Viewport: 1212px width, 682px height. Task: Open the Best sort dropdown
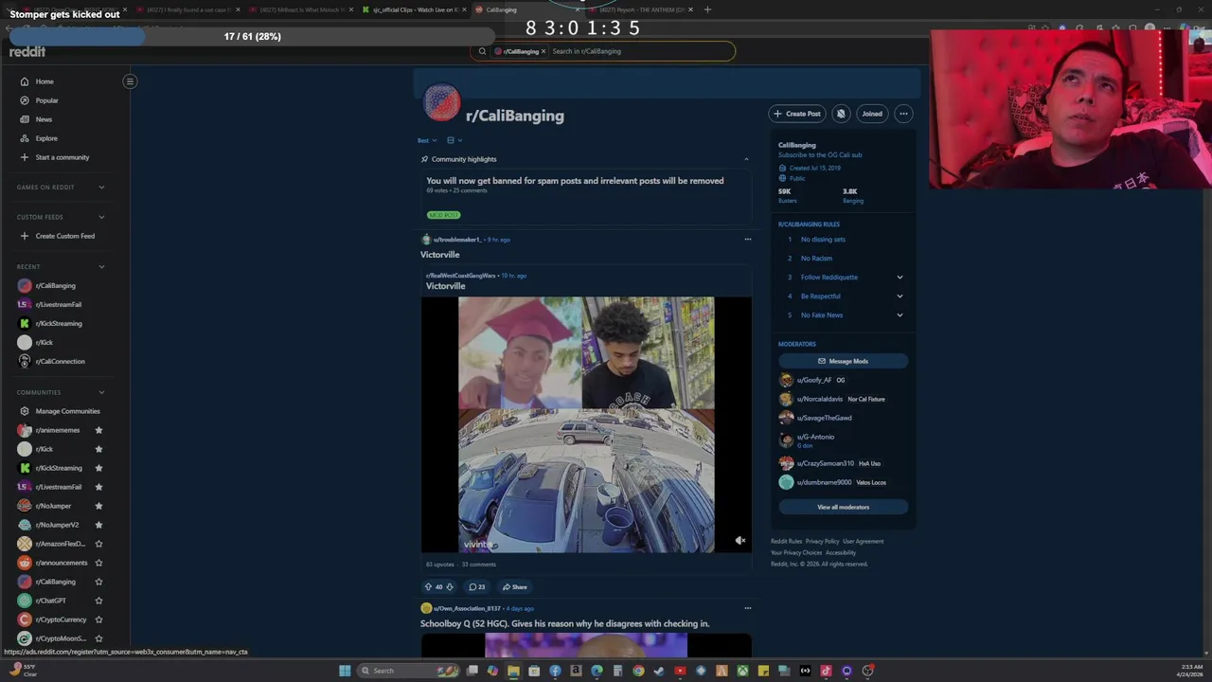(427, 140)
